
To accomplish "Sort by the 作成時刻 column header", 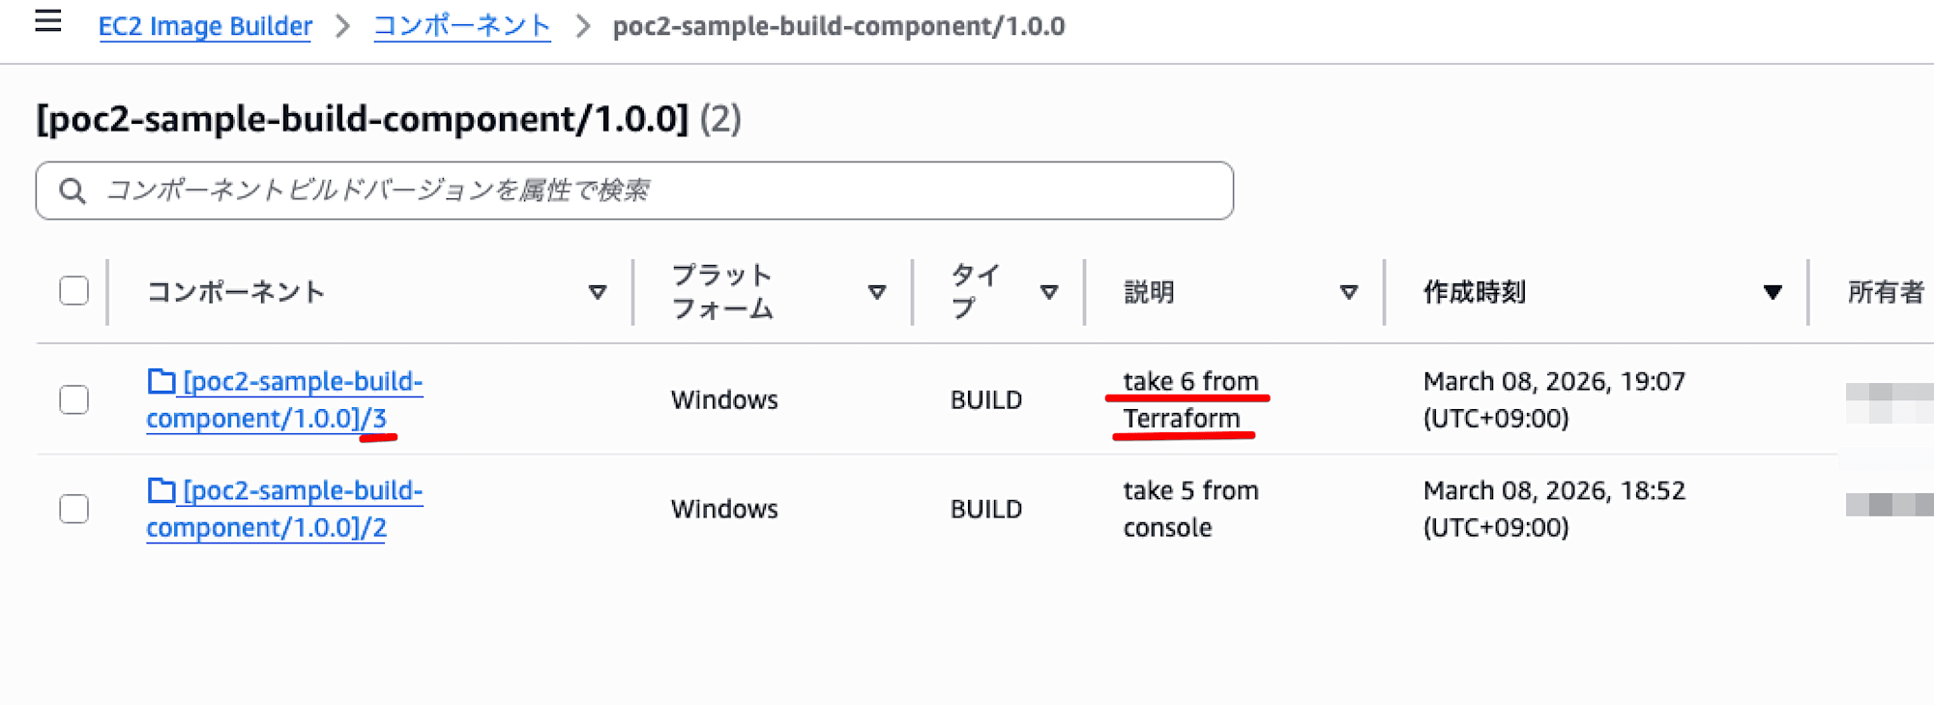I will click(1475, 290).
